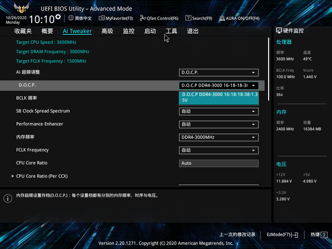The width and height of the screenshot is (332, 249).
Task: Open SB Clock Spread Spectrum dropdown
Action: [219, 111]
